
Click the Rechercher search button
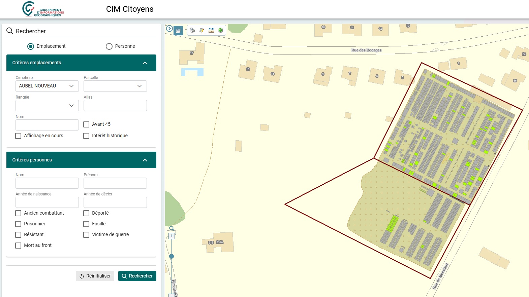tap(137, 276)
